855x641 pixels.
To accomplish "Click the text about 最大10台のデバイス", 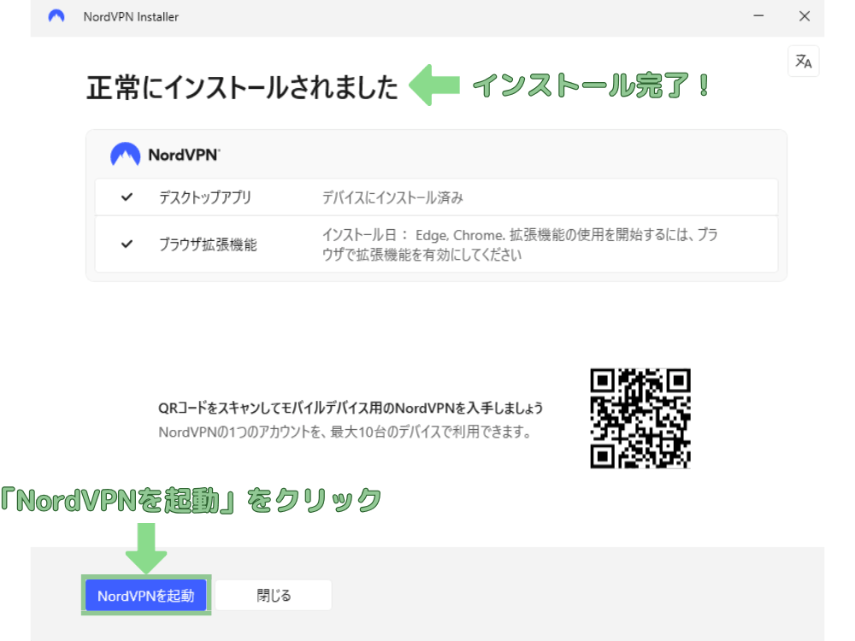I will [345, 432].
